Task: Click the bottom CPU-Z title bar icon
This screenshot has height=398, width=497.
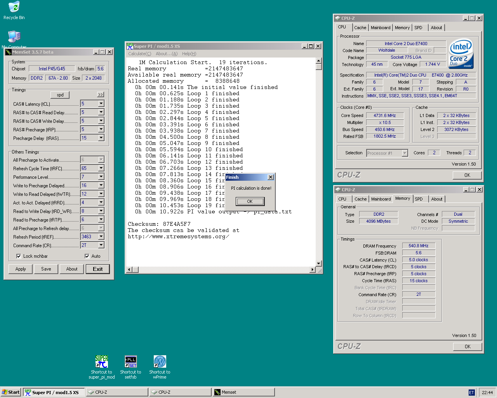Action: 338,190
